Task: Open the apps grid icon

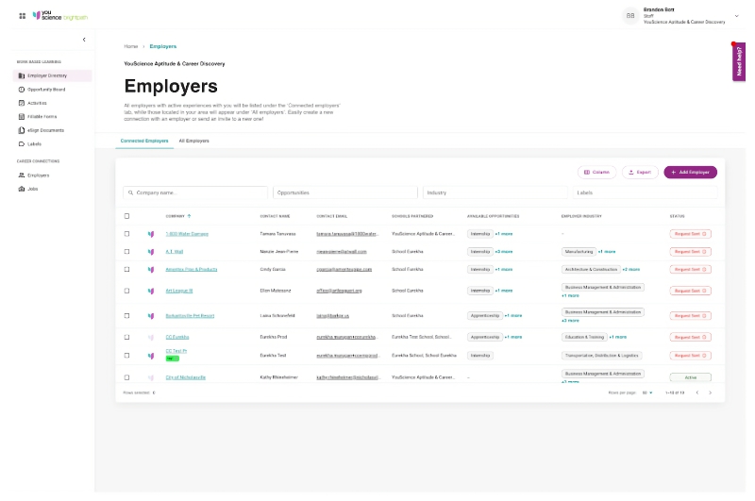Action: tap(22, 16)
